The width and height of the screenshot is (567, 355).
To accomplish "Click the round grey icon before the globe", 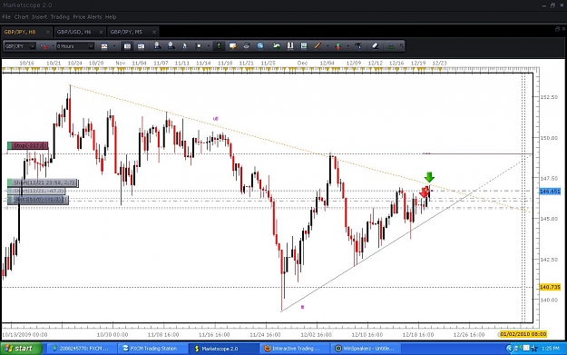I will click(x=246, y=45).
